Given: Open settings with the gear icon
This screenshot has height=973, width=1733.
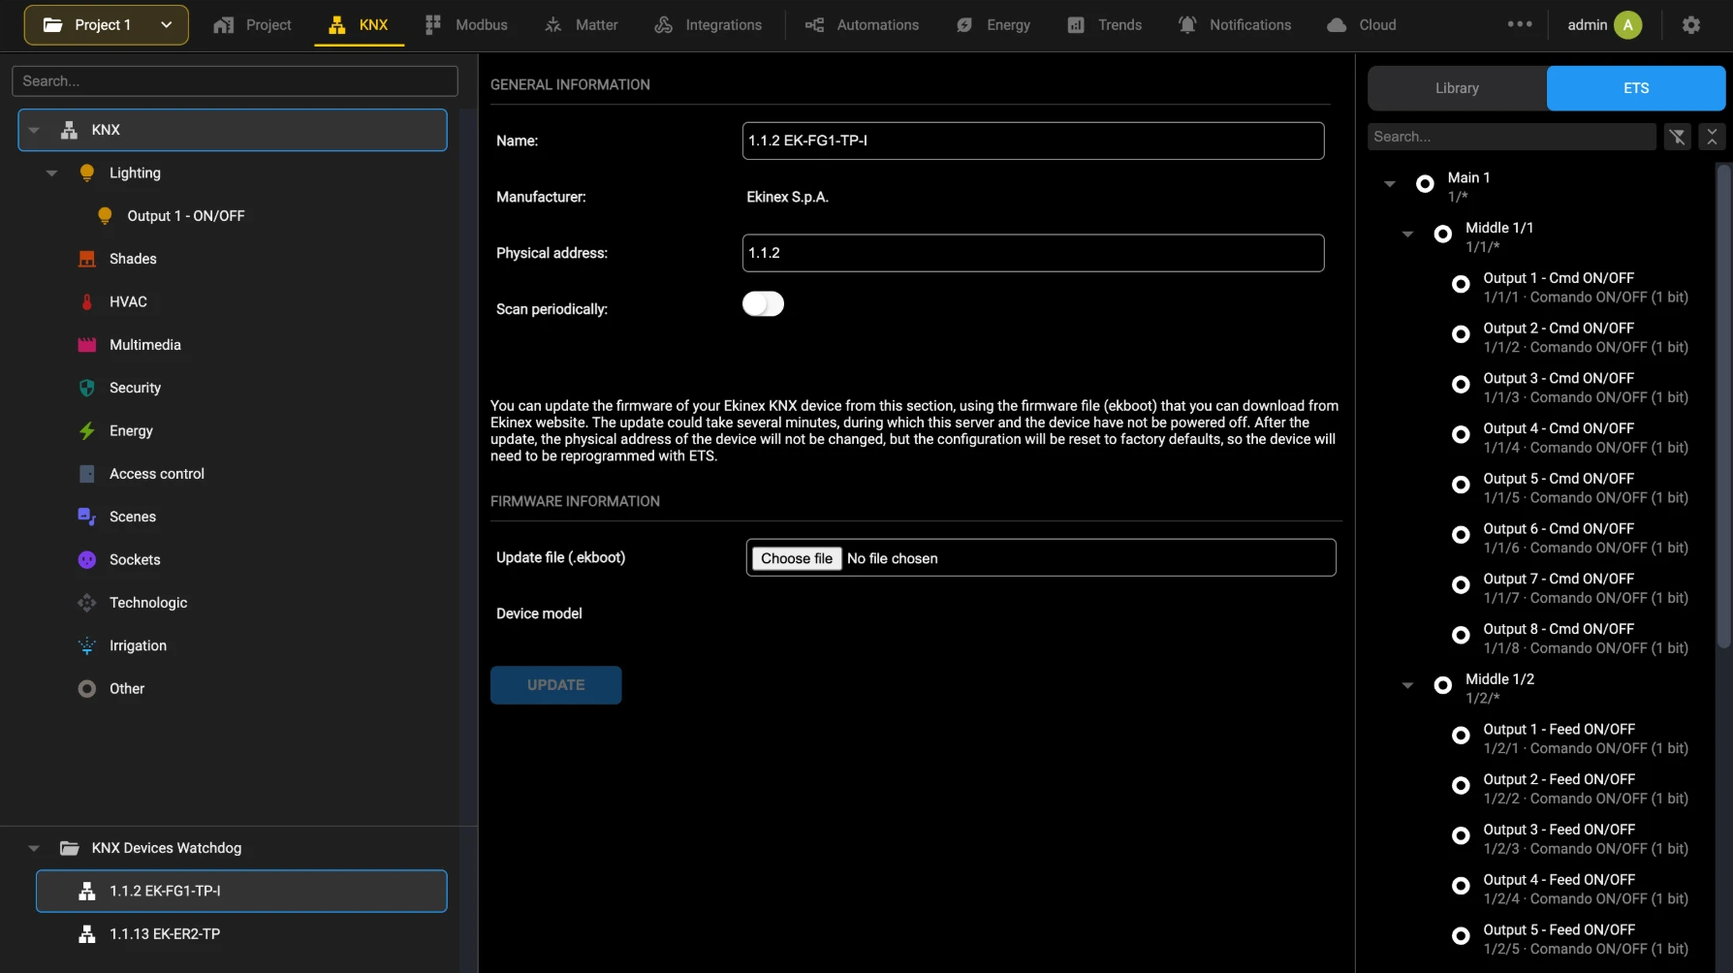Looking at the screenshot, I should [x=1691, y=25].
